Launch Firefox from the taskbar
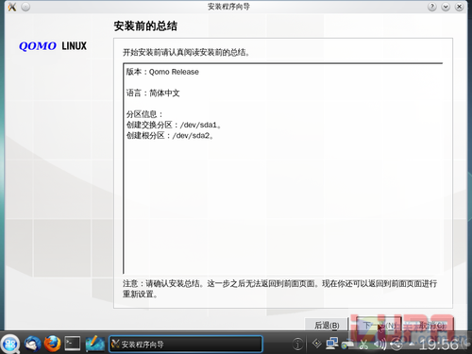Screen dimensions: 472x354 click(x=52, y=344)
